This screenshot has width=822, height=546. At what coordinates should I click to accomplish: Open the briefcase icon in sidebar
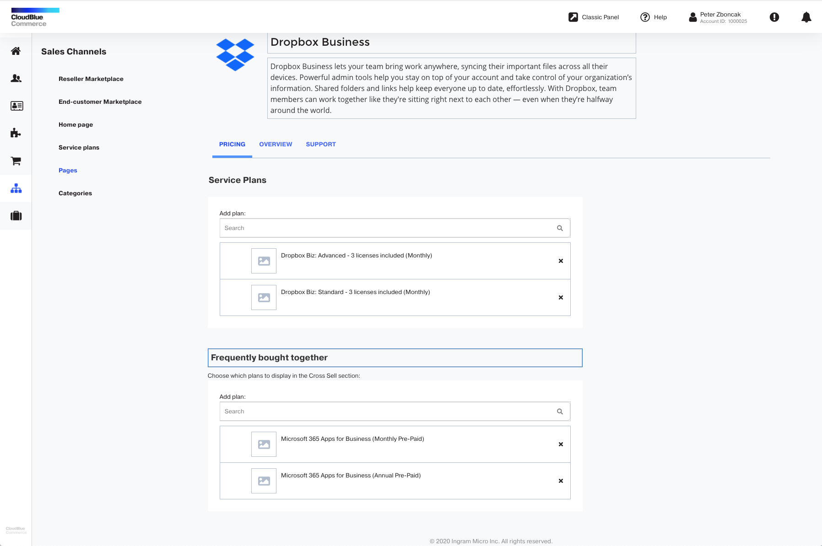tap(16, 215)
